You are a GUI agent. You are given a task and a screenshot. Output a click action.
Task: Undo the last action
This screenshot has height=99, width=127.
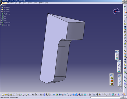(x=22, y=94)
